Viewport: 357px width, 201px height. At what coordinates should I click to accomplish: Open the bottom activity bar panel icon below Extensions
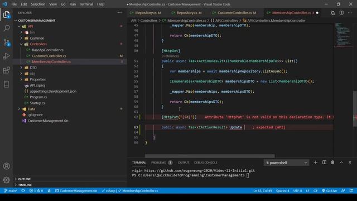[6, 84]
